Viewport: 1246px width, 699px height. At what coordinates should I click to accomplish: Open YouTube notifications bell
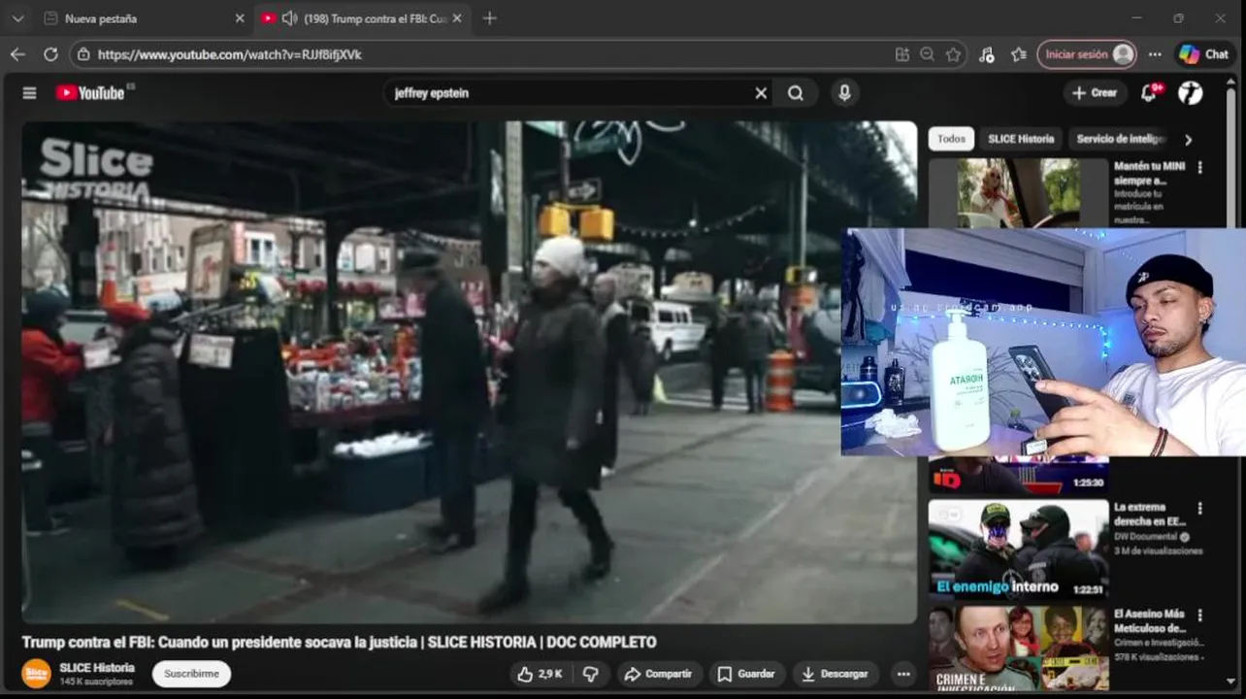tap(1149, 93)
